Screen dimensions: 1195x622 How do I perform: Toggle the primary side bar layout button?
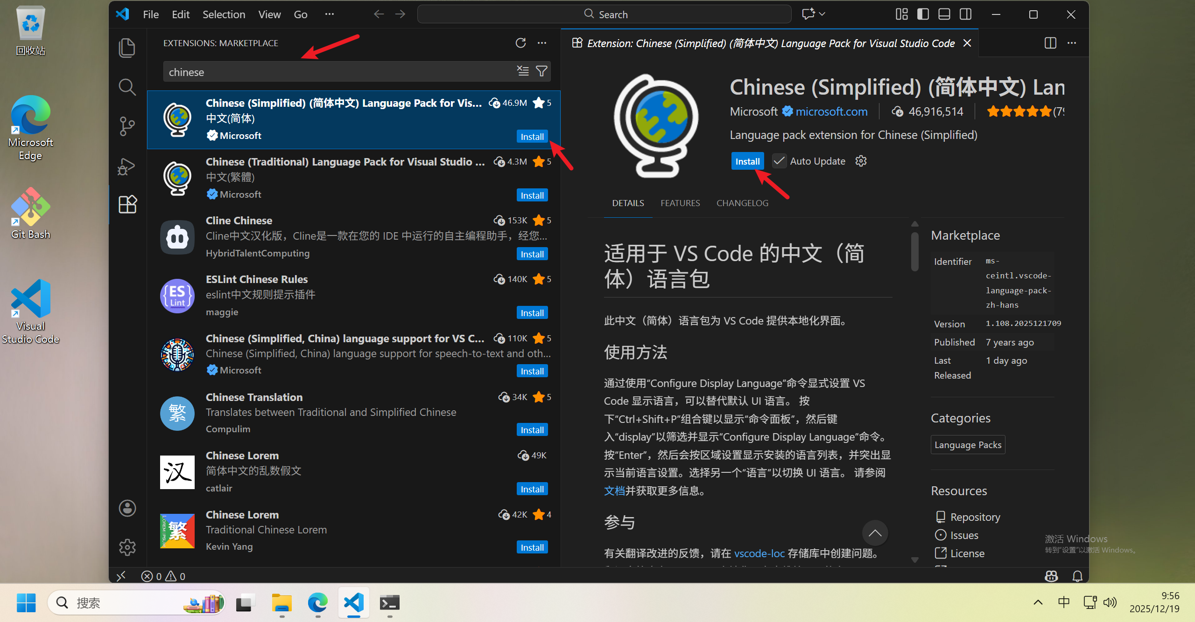[x=923, y=14]
